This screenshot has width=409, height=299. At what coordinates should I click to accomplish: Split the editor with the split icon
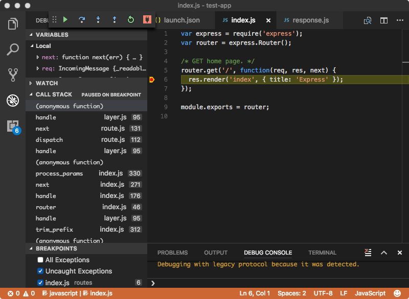tap(384, 20)
